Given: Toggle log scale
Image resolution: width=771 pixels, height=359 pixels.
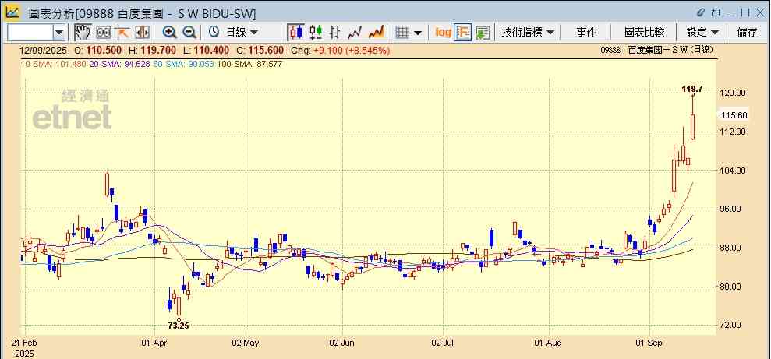Looking at the screenshot, I should click(x=443, y=33).
